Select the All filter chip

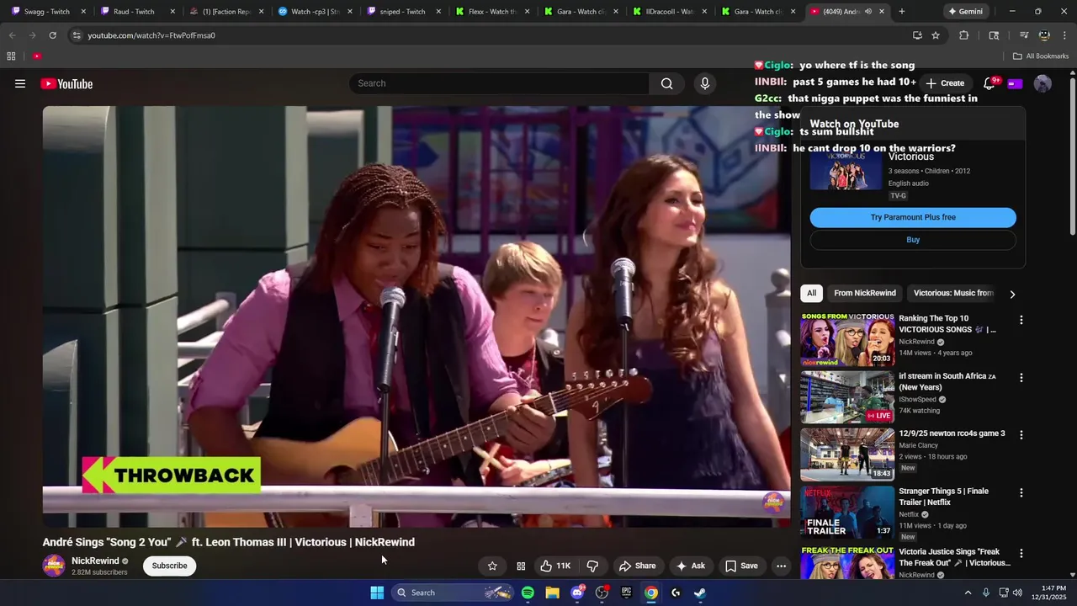(x=811, y=293)
